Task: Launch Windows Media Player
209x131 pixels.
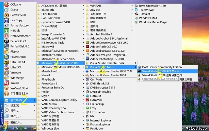Action: pyautogui.click(x=158, y=22)
